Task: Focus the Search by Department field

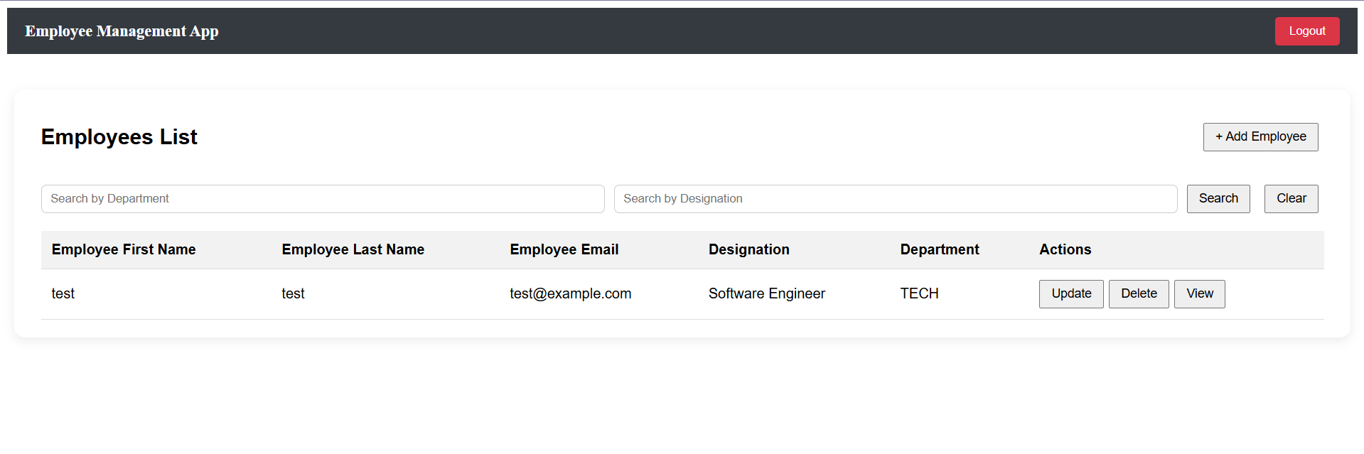Action: (x=323, y=199)
